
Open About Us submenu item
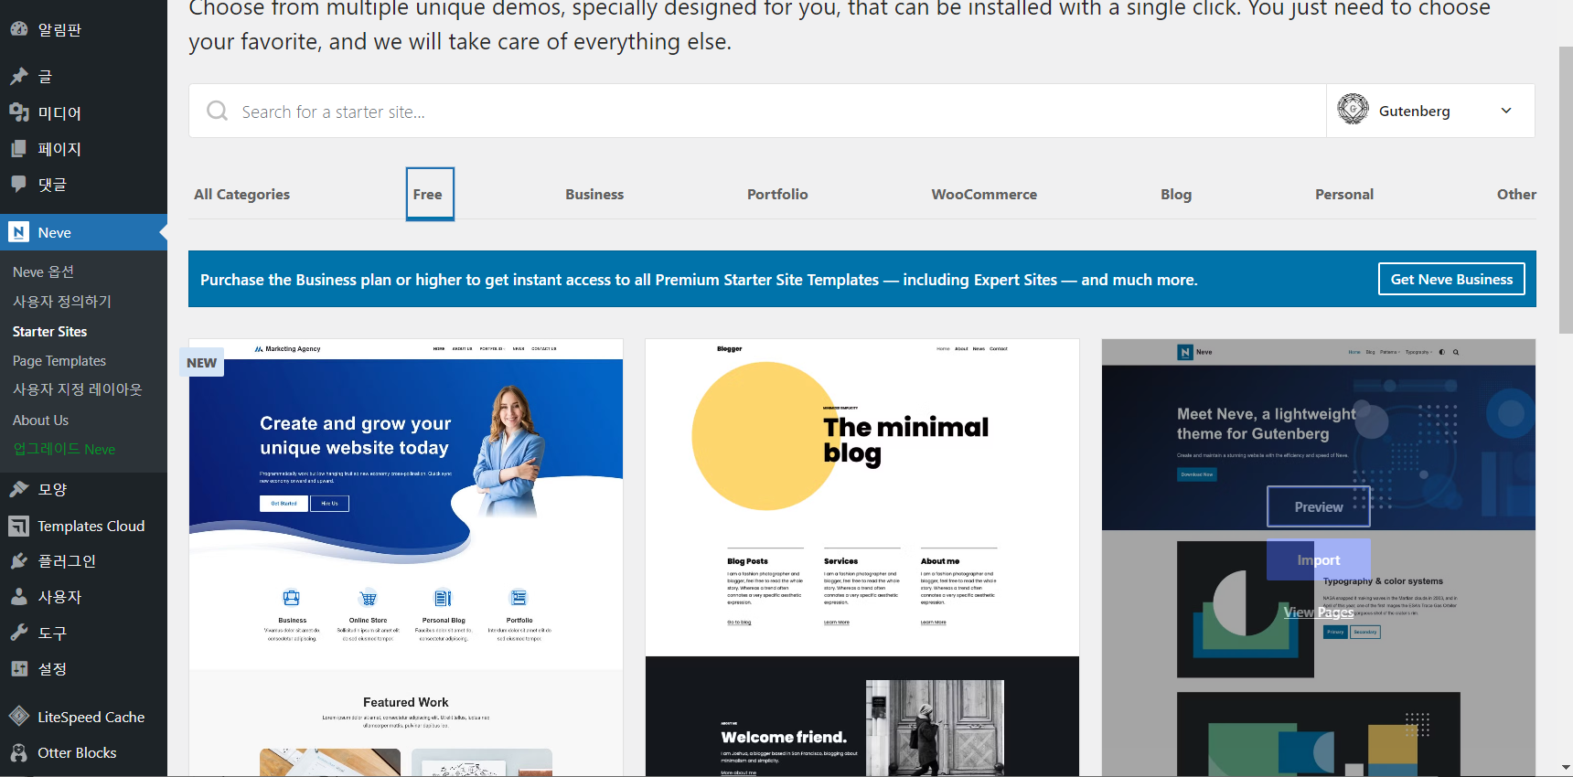point(40,420)
